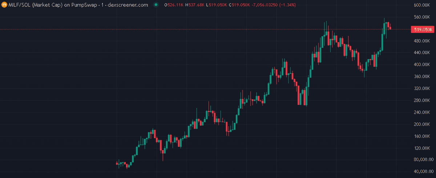
Task: Click the 80,000.00 price axis label
Action: pos(423,160)
